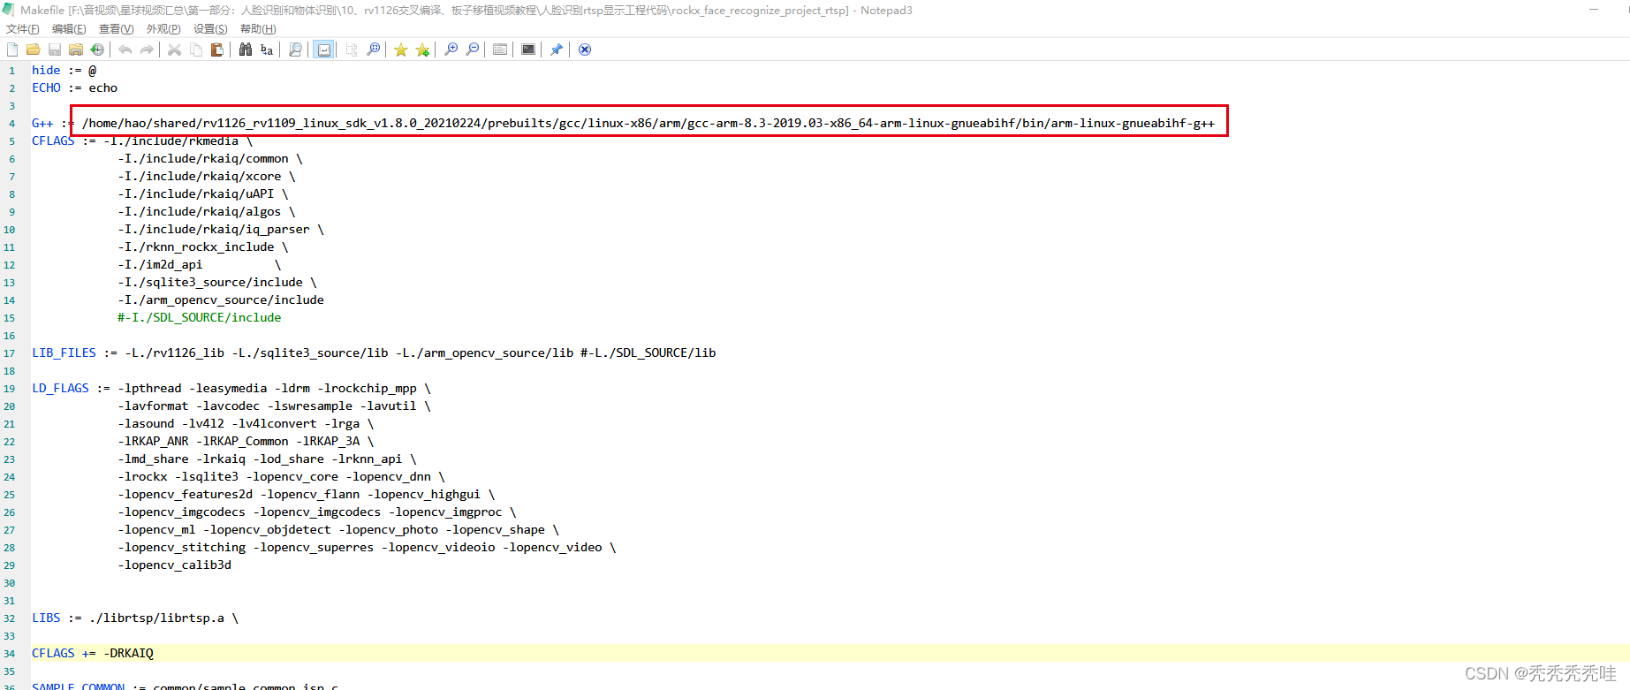1630x690 pixels.
Task: Click the Redo arrow icon
Action: click(147, 49)
